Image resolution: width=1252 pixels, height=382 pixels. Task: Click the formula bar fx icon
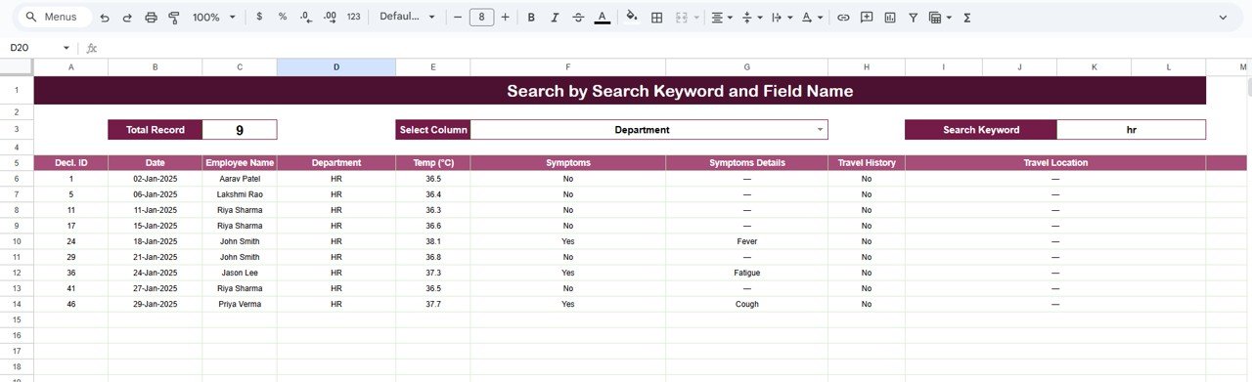coord(92,48)
